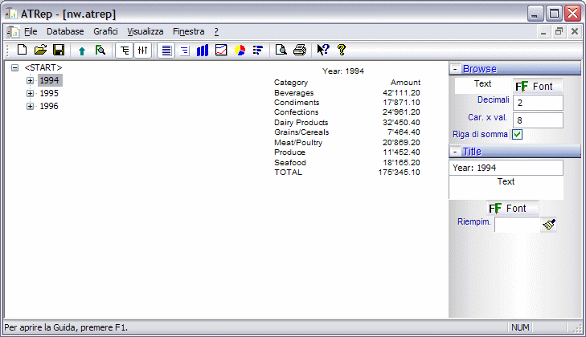The image size is (586, 337).
Task: Open the Grafici menu
Action: coord(105,32)
